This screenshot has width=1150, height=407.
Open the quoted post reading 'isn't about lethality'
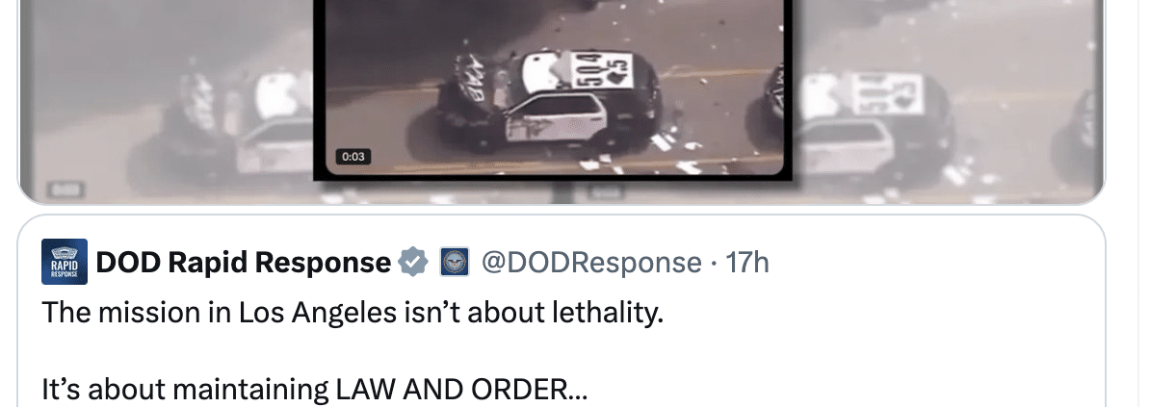[353, 313]
